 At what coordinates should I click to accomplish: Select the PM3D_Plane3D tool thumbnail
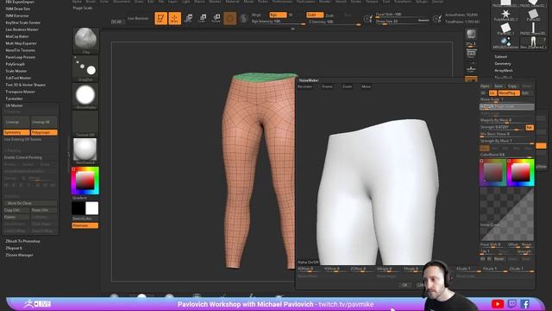pyautogui.click(x=533, y=29)
